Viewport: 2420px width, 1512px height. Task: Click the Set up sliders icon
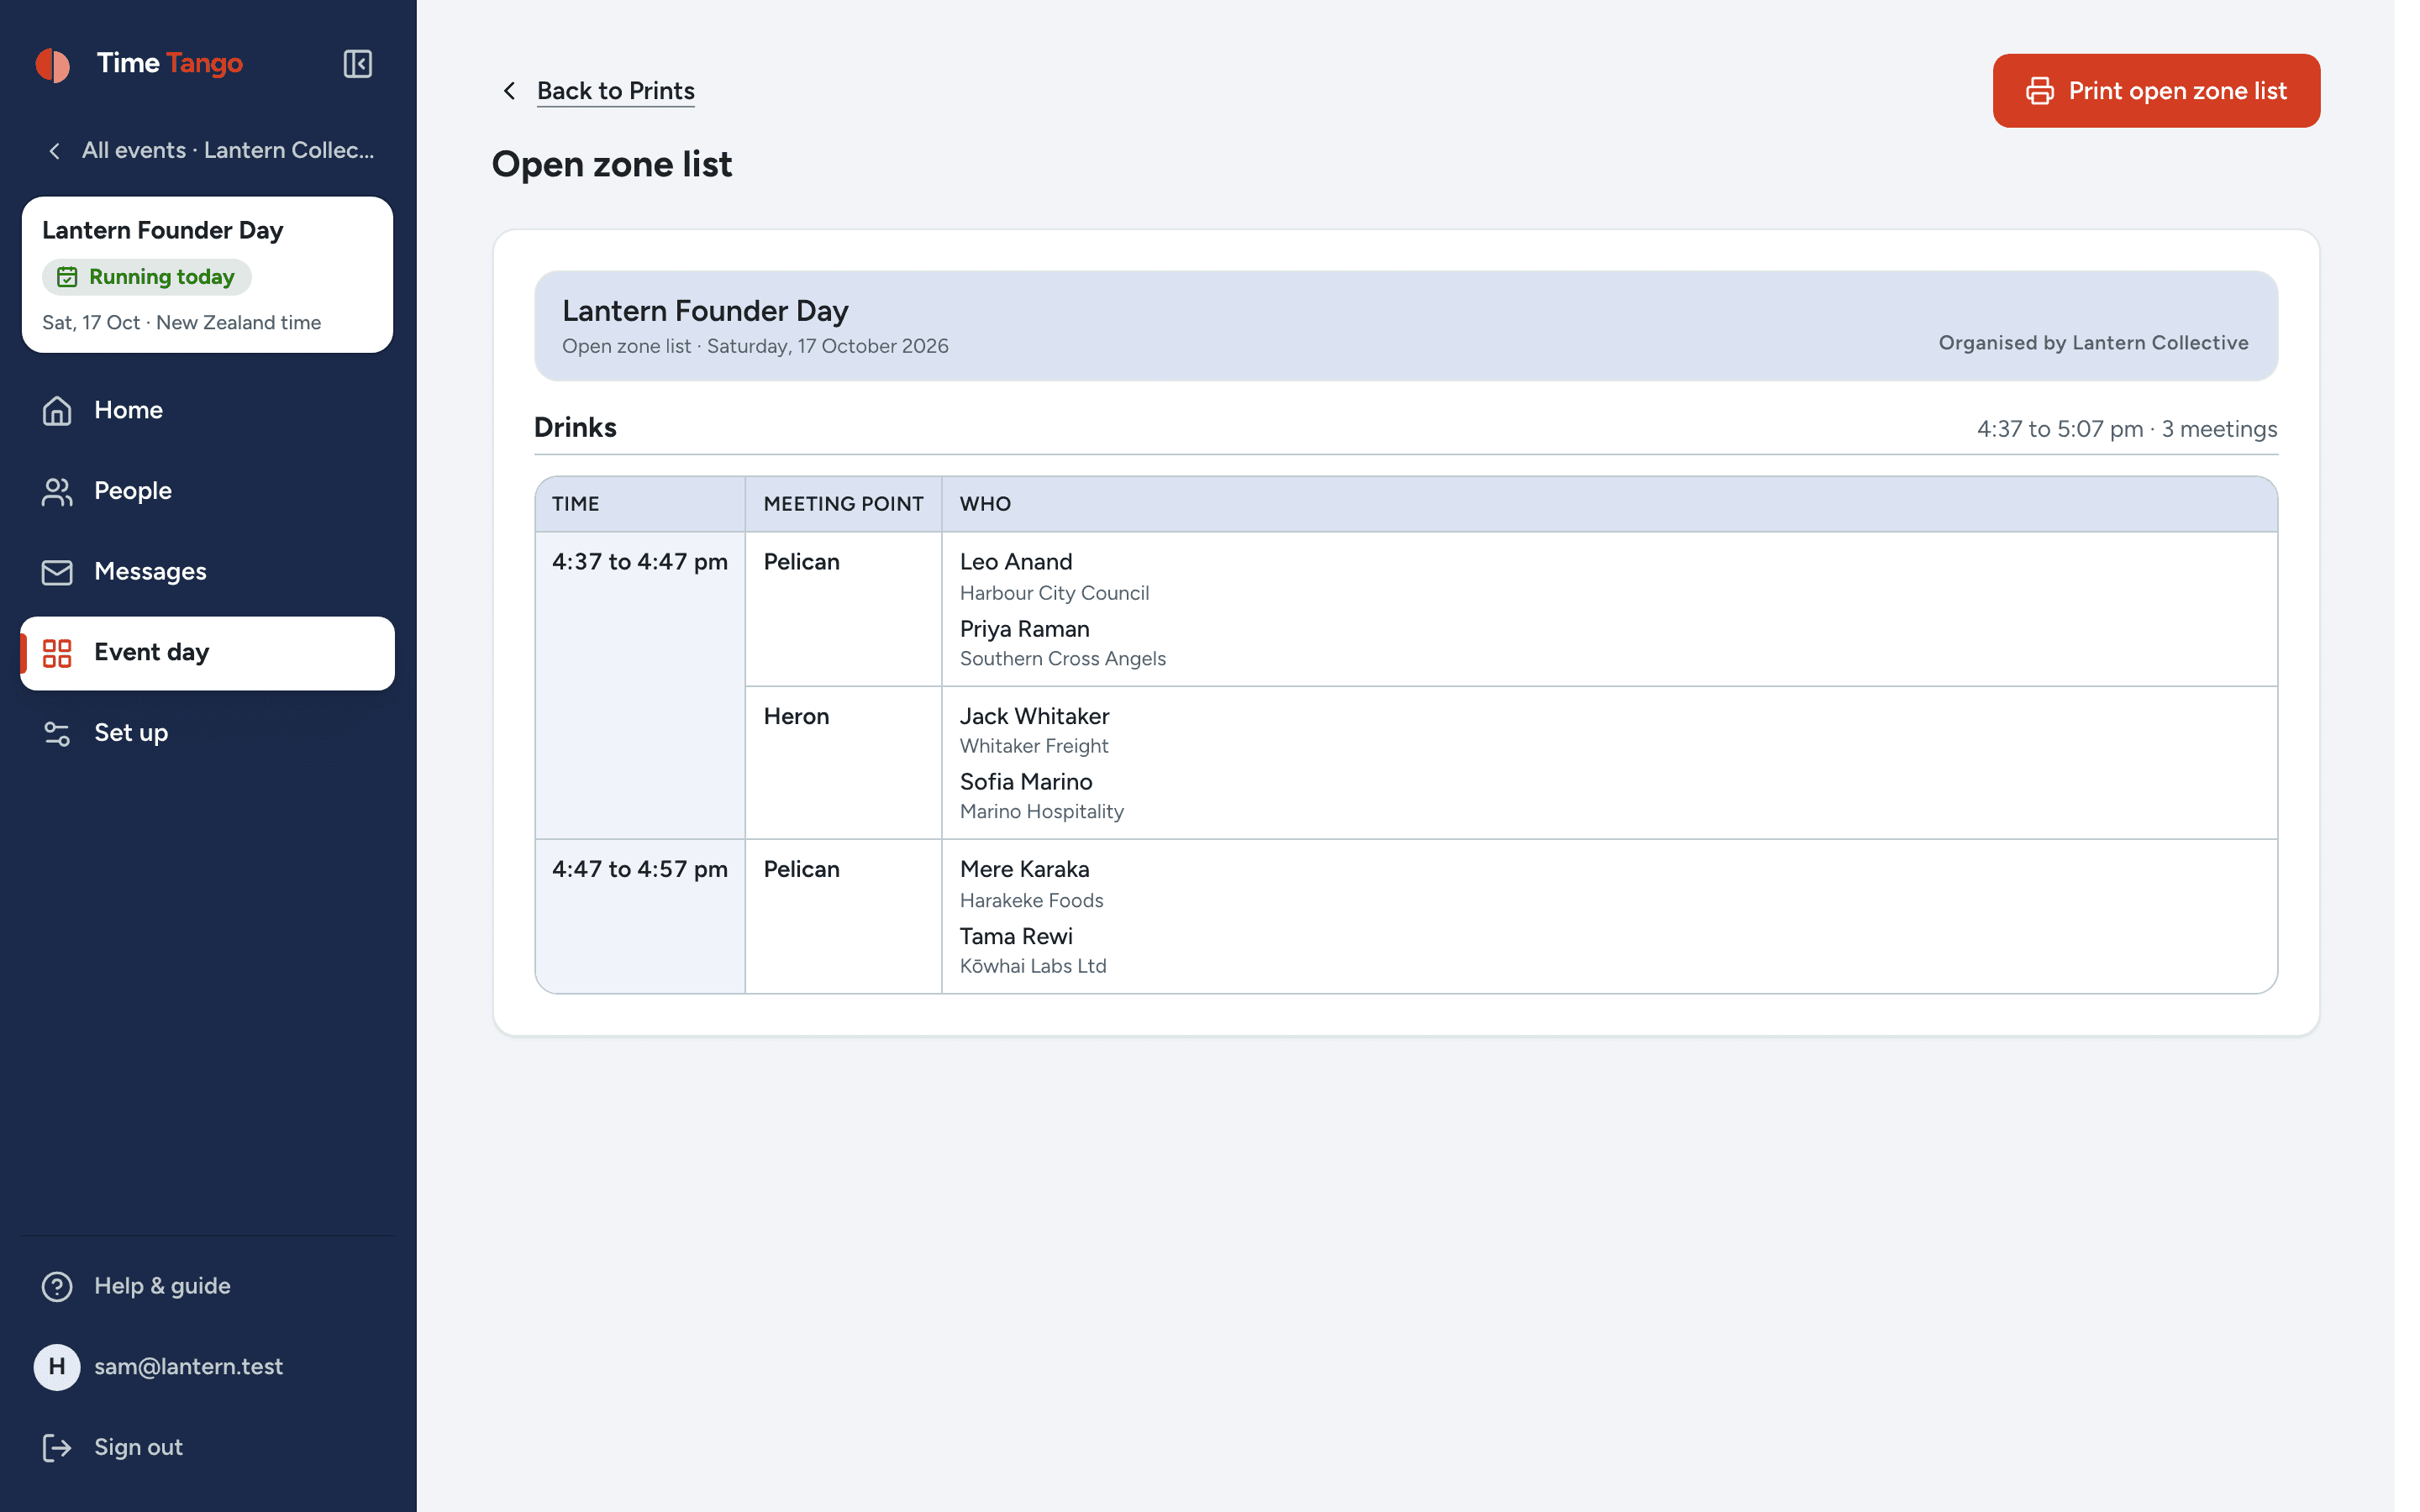pos(57,733)
